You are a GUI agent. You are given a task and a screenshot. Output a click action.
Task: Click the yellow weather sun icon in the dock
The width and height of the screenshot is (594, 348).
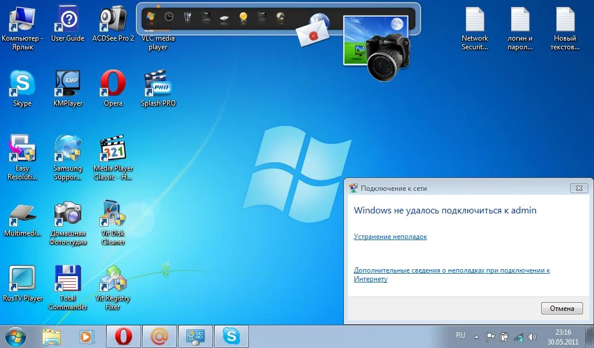(x=243, y=17)
